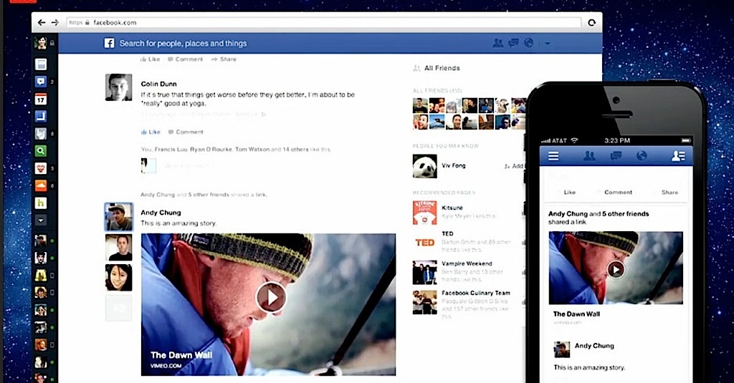
Task: Open the VIMEO.COM source link on the video
Action: click(166, 366)
